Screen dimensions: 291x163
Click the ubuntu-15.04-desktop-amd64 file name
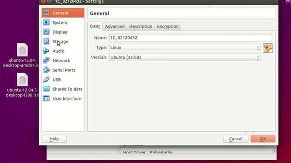[21, 63]
